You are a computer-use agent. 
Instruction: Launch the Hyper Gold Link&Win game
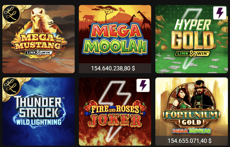[x=191, y=39]
